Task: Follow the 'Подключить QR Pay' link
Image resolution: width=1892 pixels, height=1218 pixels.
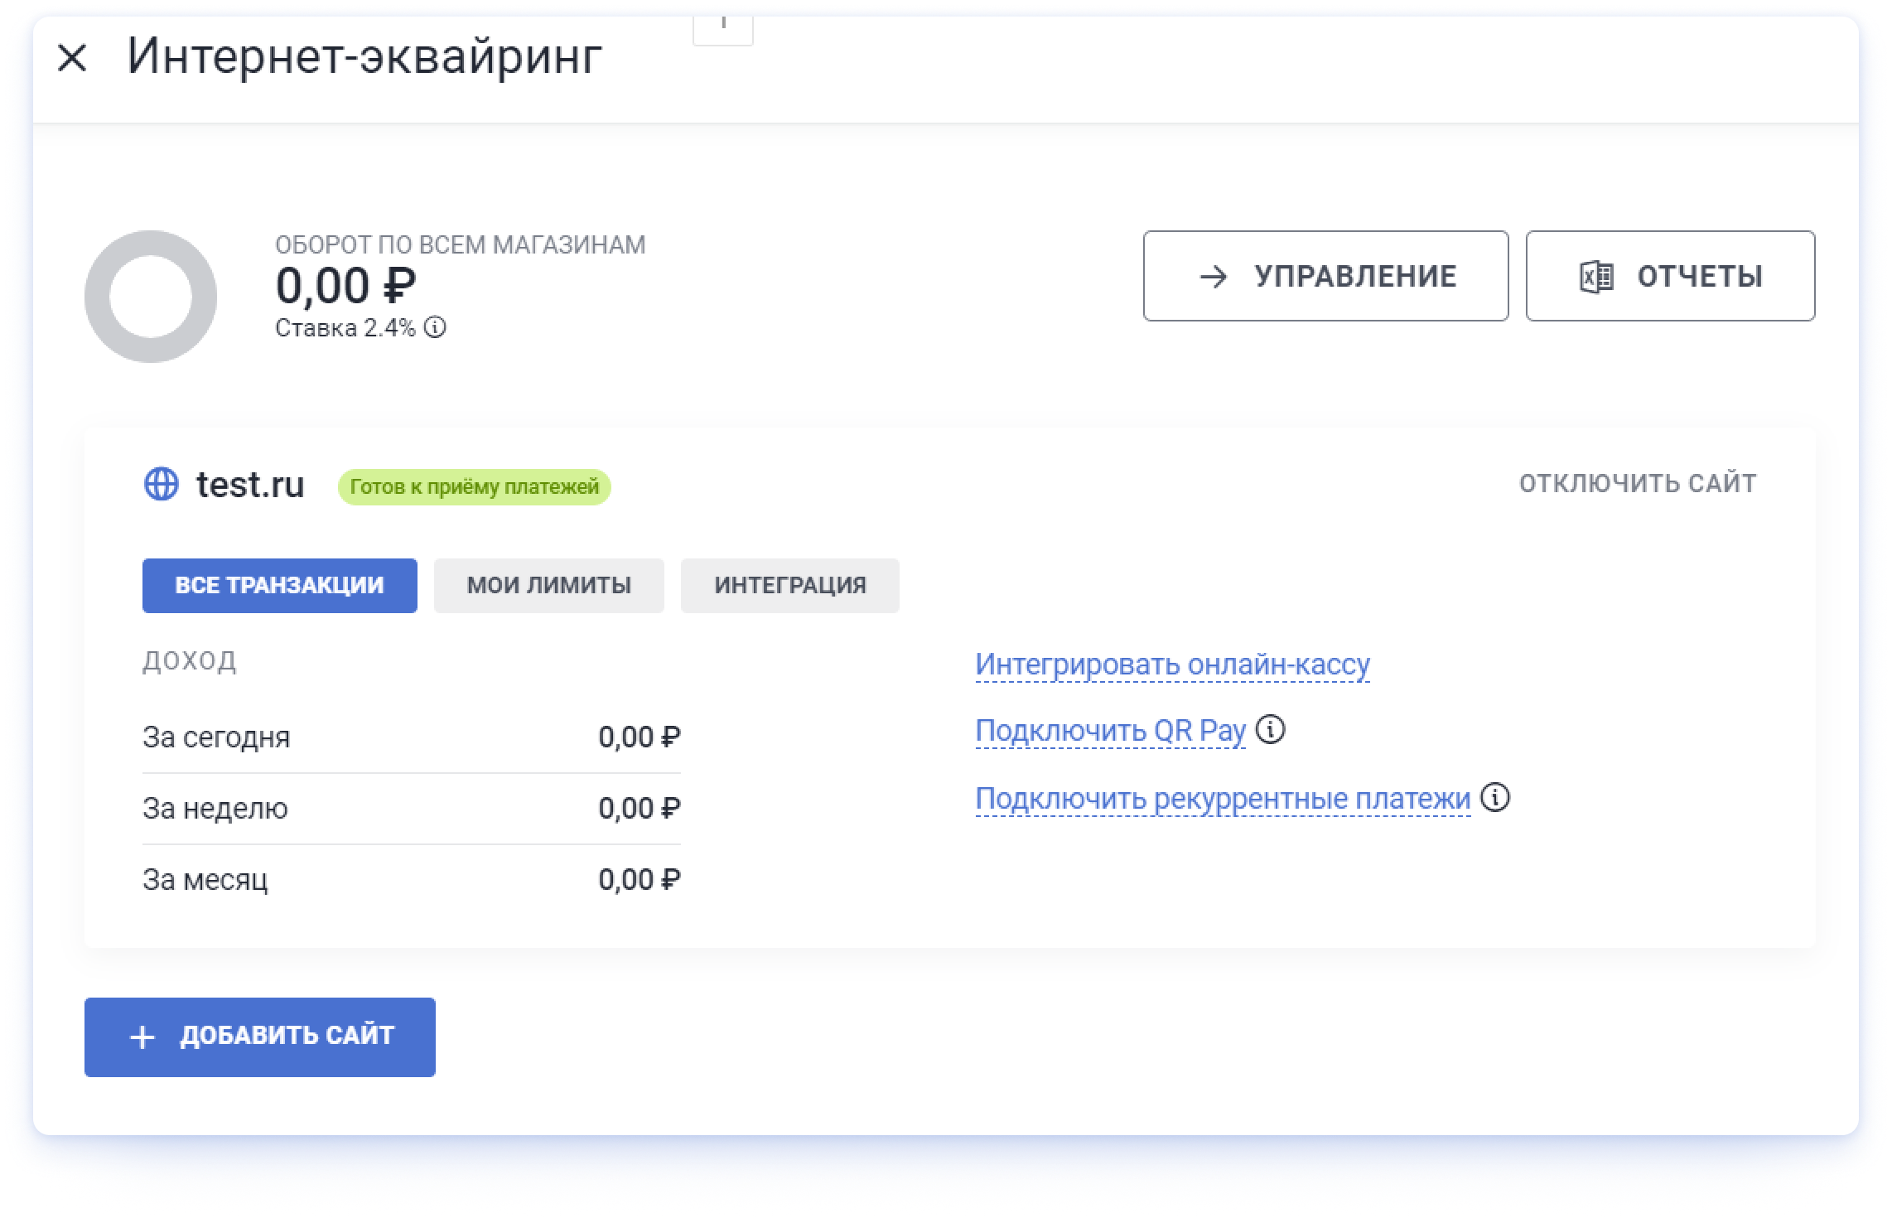Action: pyautogui.click(x=1110, y=731)
